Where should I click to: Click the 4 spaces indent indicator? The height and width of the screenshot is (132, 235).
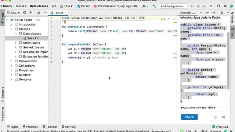[x=216, y=131]
